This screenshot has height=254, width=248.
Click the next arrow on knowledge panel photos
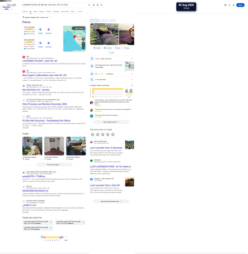[x=133, y=34]
